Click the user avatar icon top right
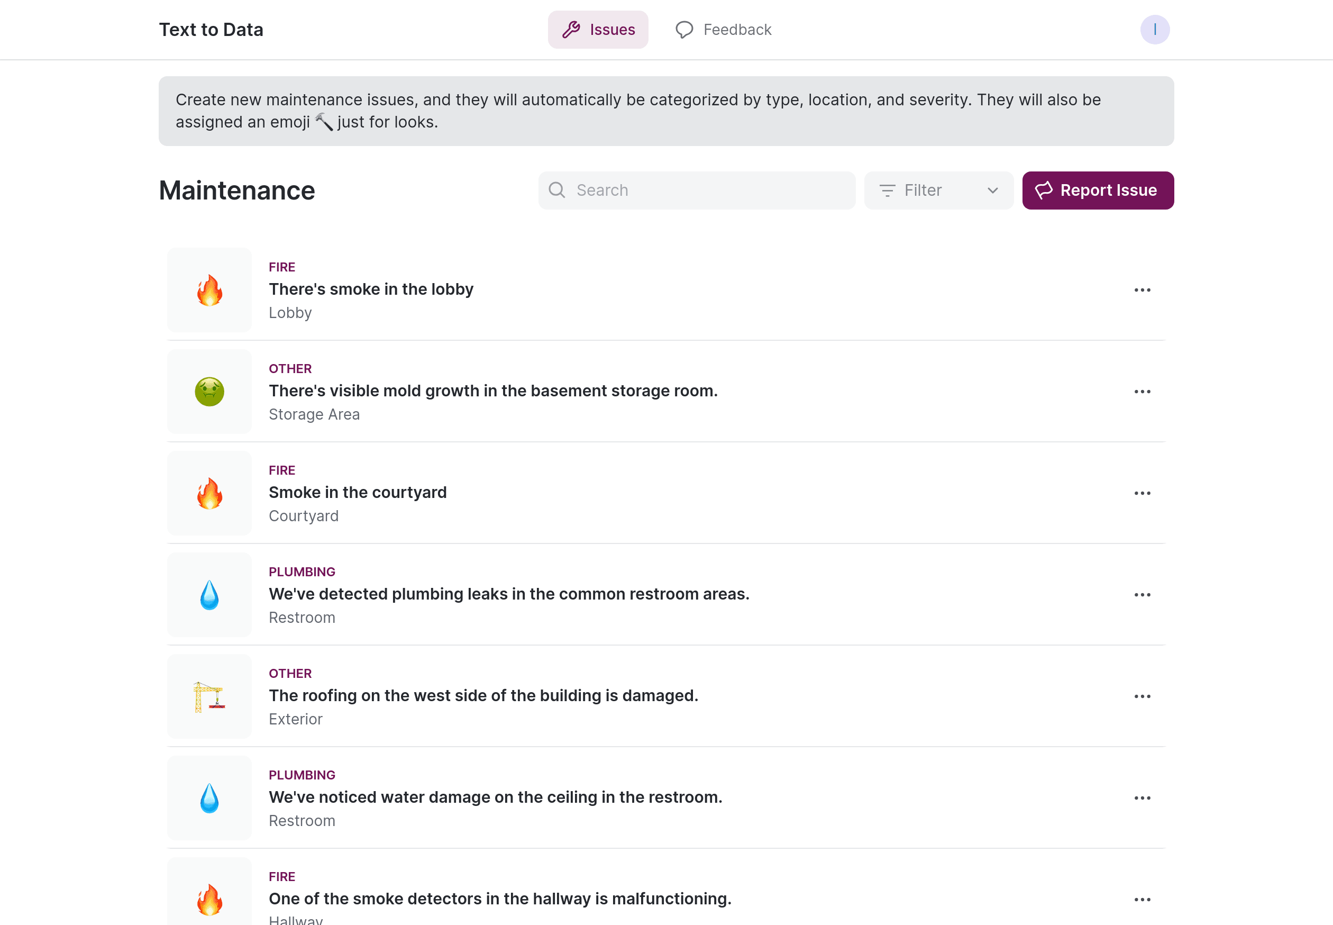 (x=1155, y=30)
